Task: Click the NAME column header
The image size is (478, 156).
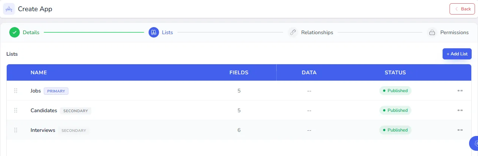Action: (39, 72)
